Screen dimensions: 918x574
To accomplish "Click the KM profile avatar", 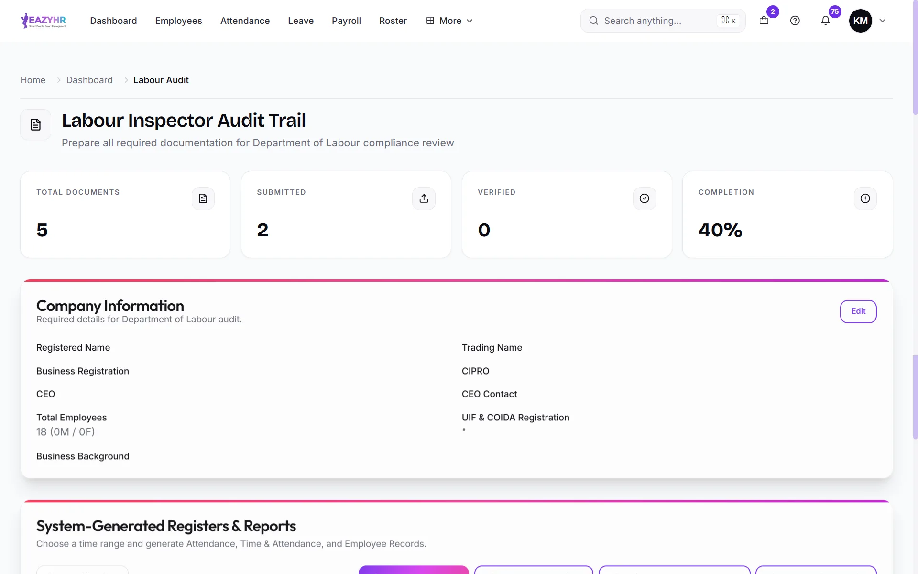I will pos(860,21).
